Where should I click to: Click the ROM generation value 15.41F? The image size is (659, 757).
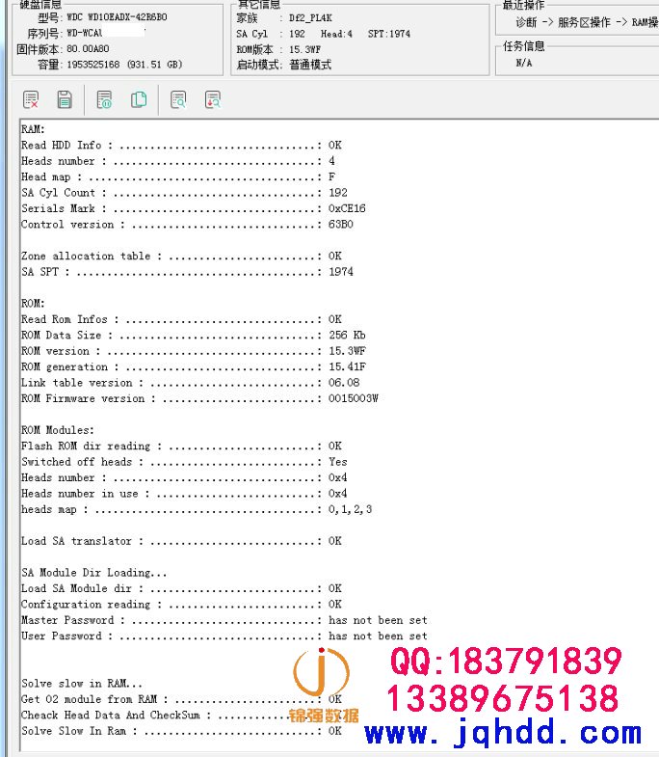pos(347,366)
